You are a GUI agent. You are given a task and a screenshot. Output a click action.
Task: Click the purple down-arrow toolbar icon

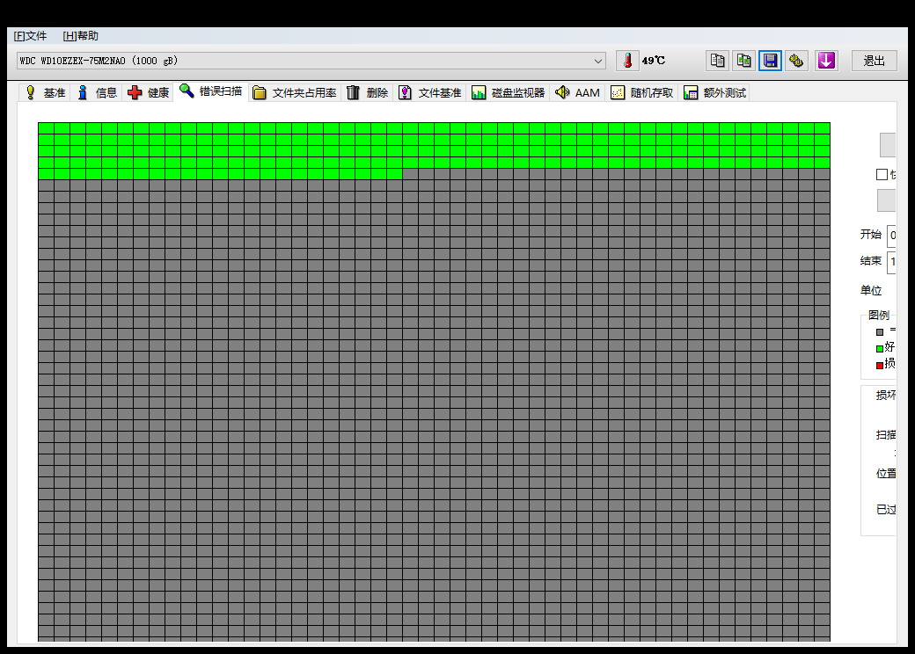pyautogui.click(x=826, y=61)
